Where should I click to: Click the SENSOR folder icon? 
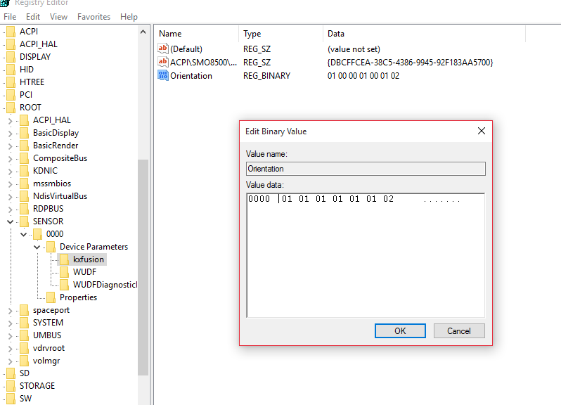pos(25,221)
